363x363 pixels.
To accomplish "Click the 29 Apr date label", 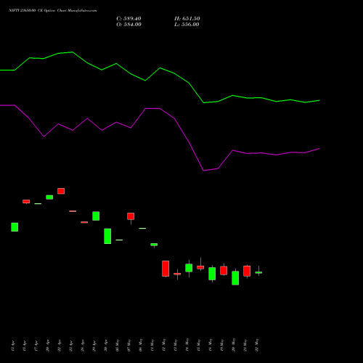I will click(94, 346).
